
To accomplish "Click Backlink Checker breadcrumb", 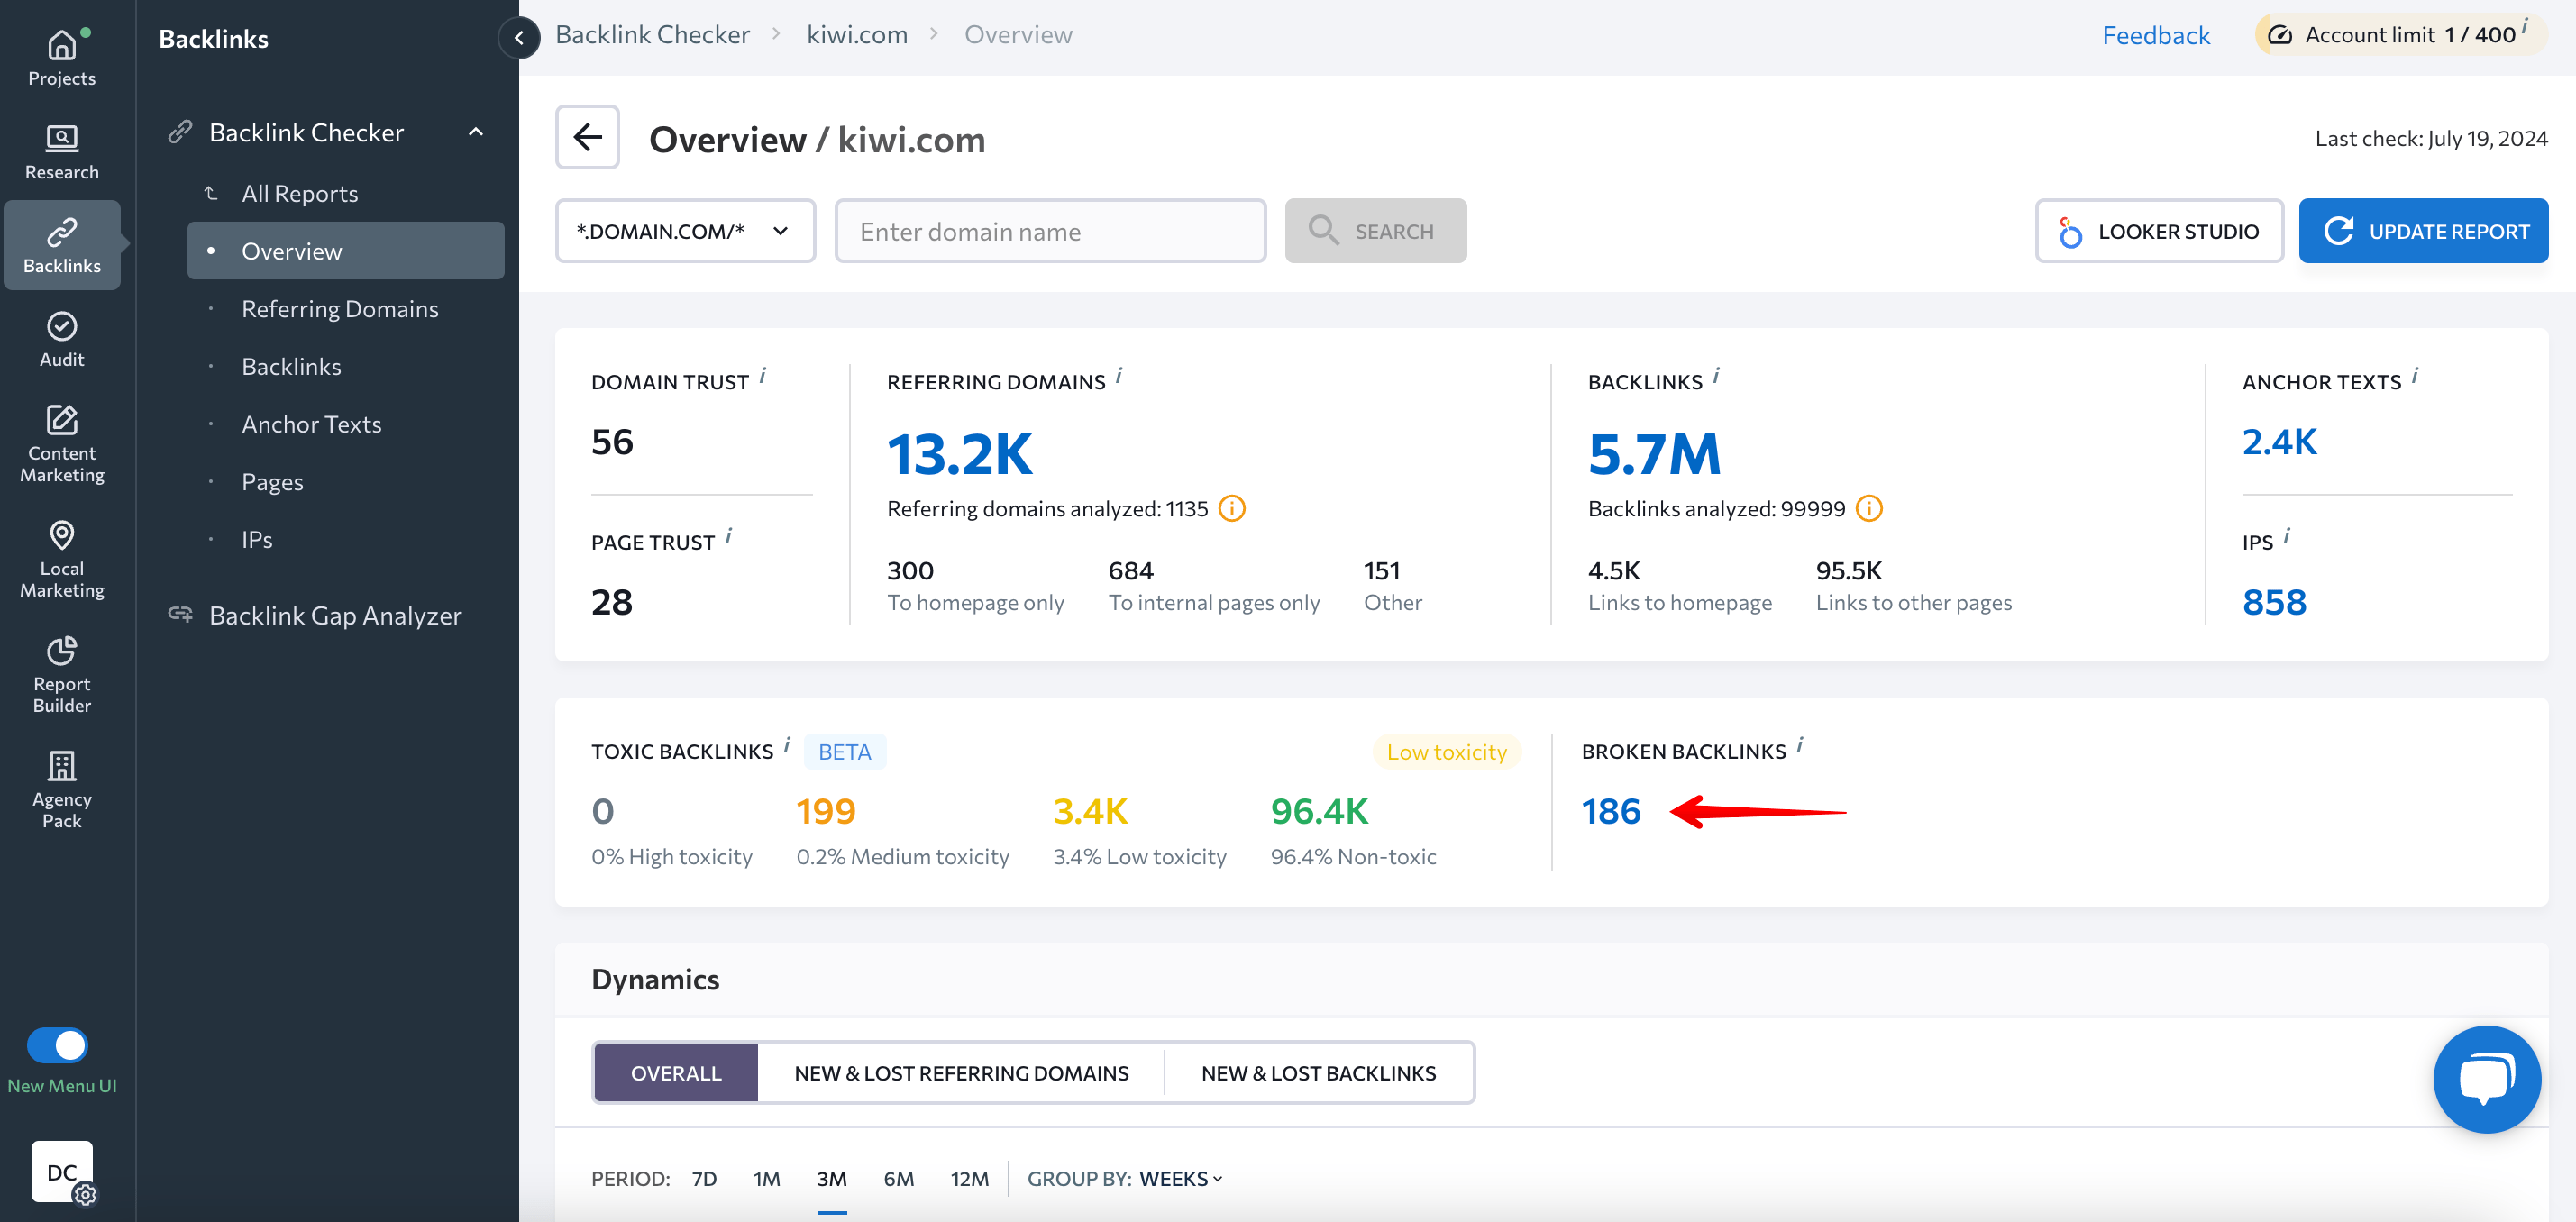I will [652, 35].
